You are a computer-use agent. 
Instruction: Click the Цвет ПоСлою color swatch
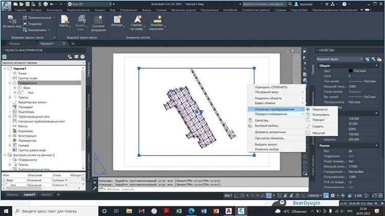pos(351,70)
